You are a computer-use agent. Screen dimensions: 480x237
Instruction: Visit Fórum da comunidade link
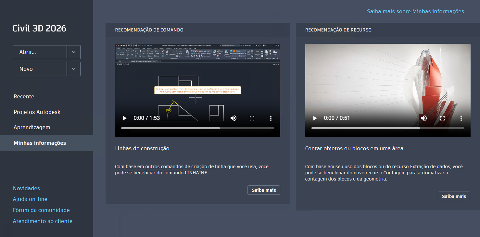pyautogui.click(x=41, y=210)
